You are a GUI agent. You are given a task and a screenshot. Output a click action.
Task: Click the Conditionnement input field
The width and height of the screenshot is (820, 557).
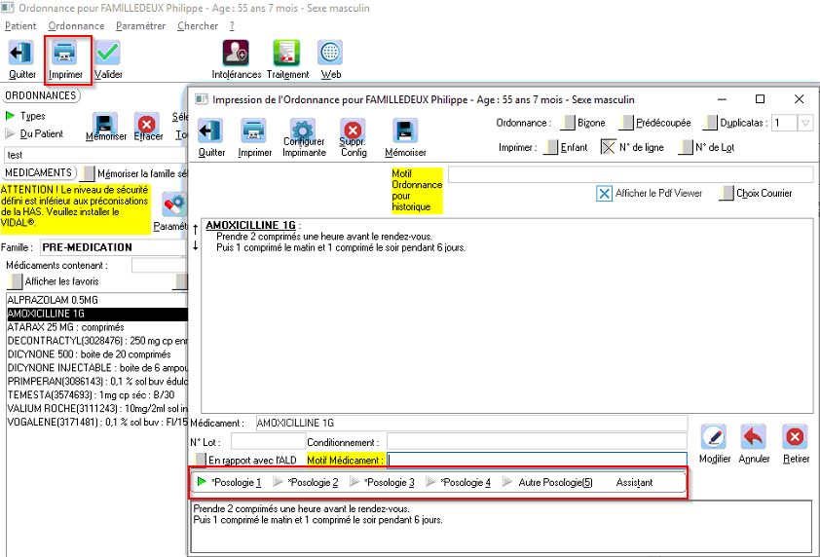(537, 441)
